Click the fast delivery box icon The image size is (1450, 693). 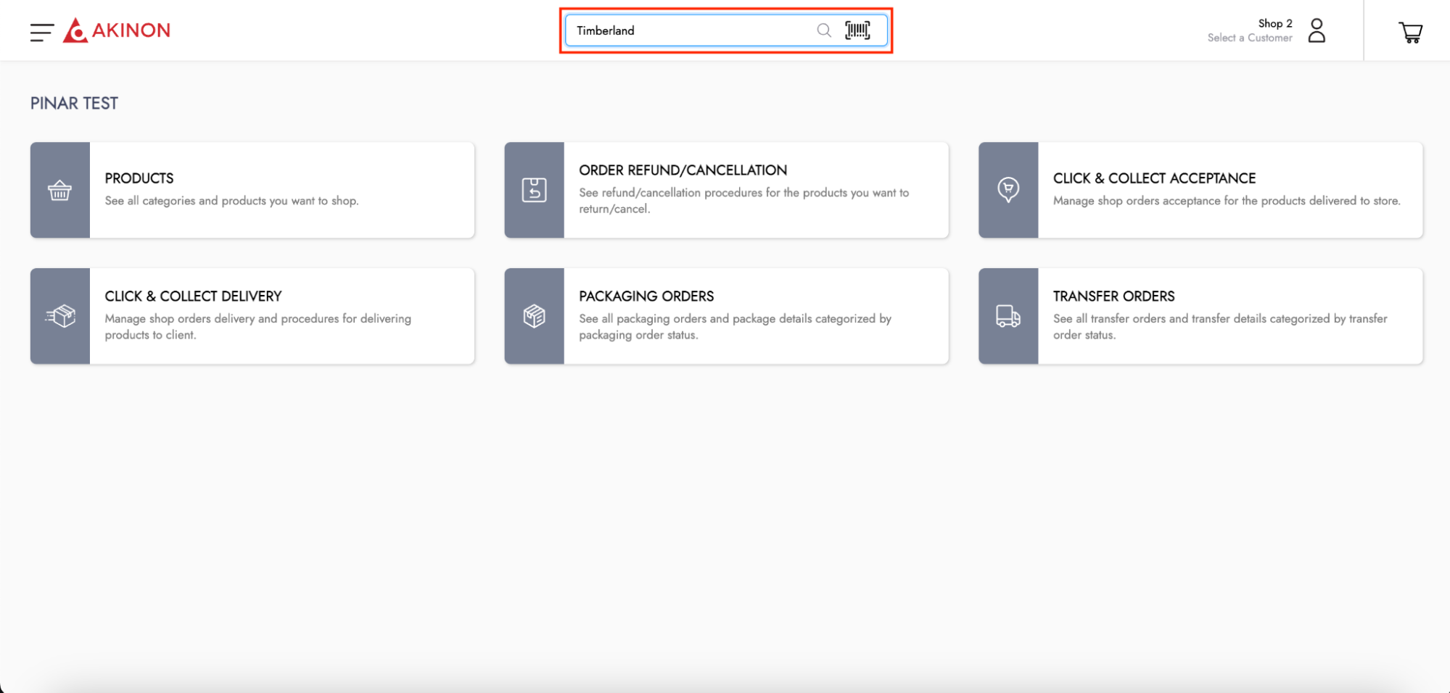(59, 316)
